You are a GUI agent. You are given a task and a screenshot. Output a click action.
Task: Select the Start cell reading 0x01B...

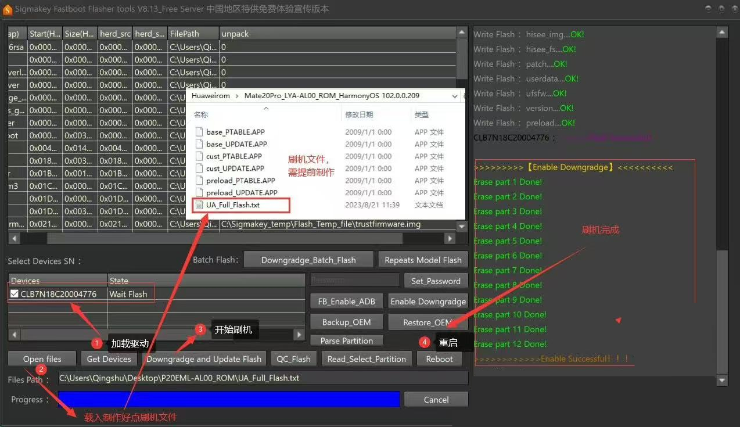[x=45, y=173]
